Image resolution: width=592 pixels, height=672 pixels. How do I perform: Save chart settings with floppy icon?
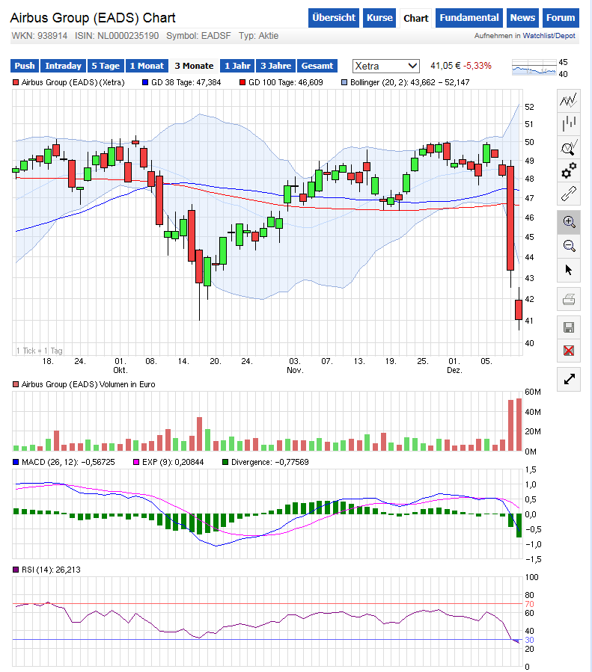click(568, 327)
